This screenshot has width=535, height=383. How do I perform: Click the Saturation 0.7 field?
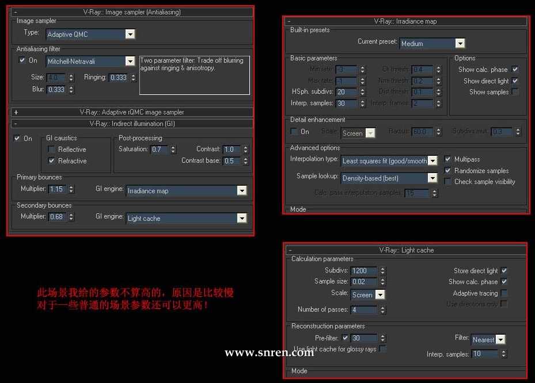pos(160,150)
